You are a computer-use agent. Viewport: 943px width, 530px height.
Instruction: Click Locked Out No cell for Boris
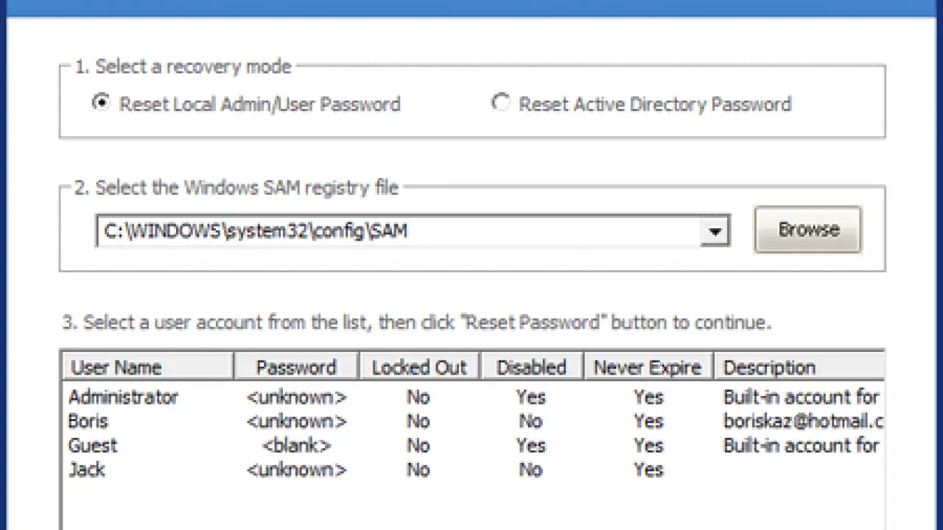(x=418, y=422)
